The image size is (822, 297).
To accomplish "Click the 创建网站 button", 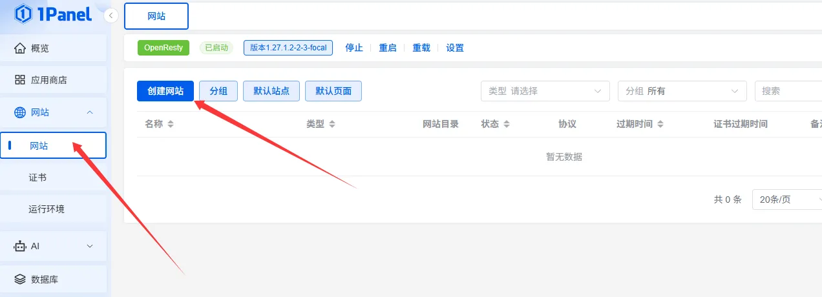I will 165,91.
